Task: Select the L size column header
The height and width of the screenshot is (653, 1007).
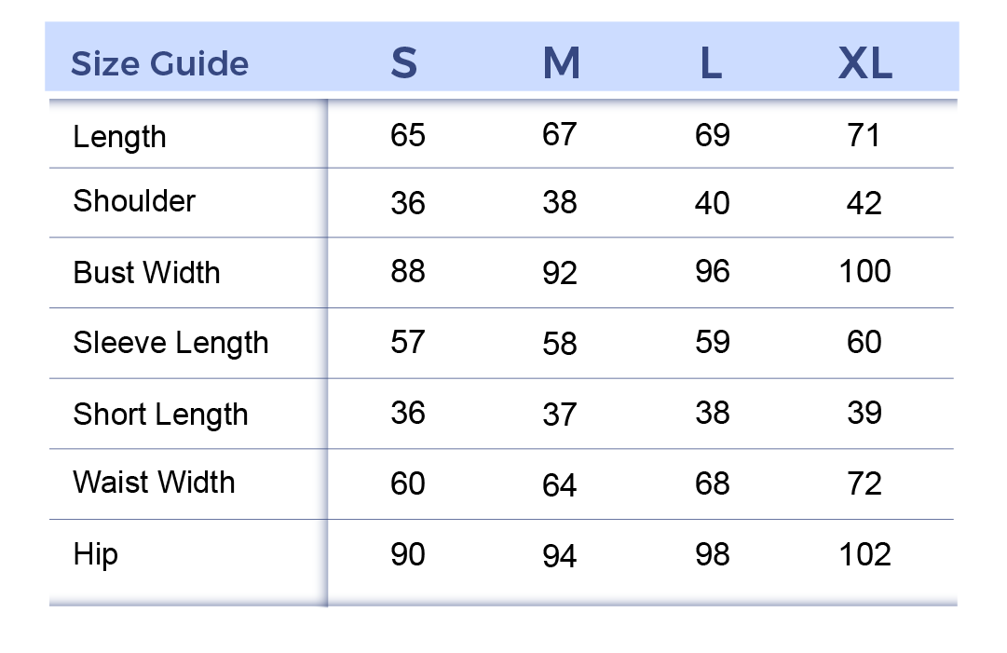Action: click(711, 63)
